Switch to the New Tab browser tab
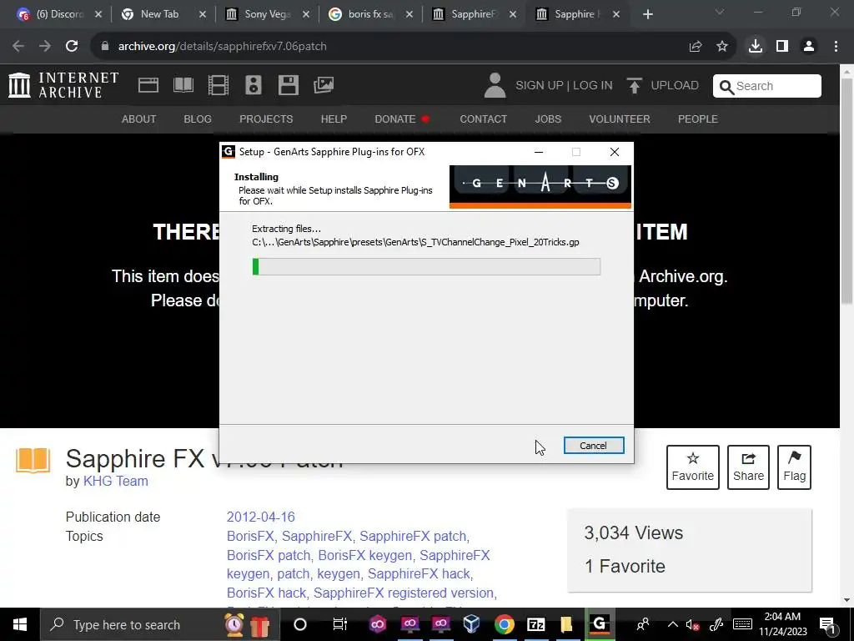Image resolution: width=854 pixels, height=641 pixels. tap(159, 14)
